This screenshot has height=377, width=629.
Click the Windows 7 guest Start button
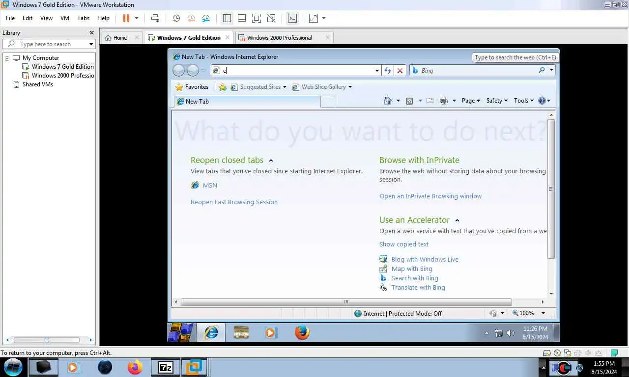pyautogui.click(x=180, y=332)
